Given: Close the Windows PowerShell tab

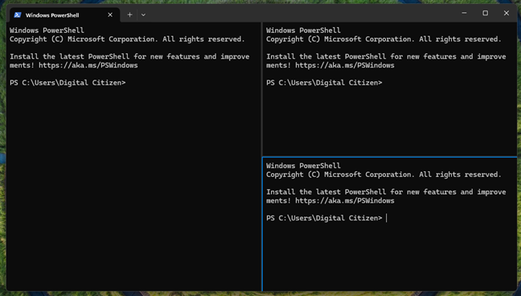Looking at the screenshot, I should pyautogui.click(x=110, y=15).
